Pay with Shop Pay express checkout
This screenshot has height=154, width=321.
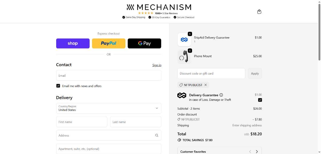click(73, 43)
